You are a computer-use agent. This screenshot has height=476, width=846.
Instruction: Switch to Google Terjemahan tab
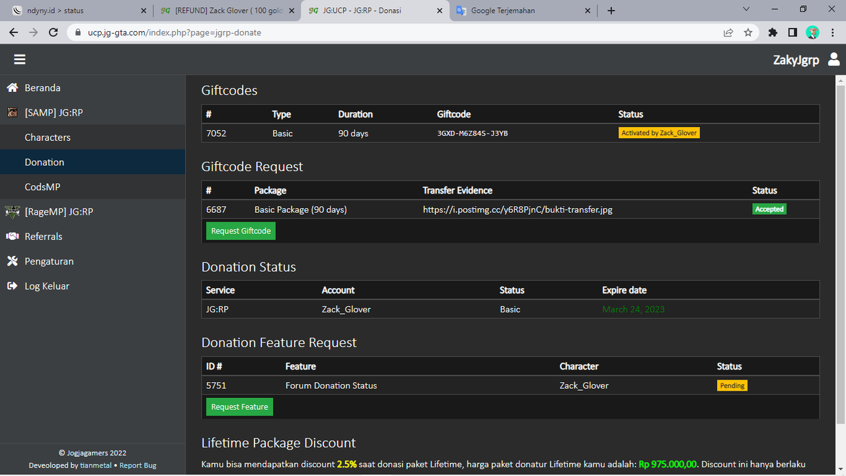click(x=523, y=11)
